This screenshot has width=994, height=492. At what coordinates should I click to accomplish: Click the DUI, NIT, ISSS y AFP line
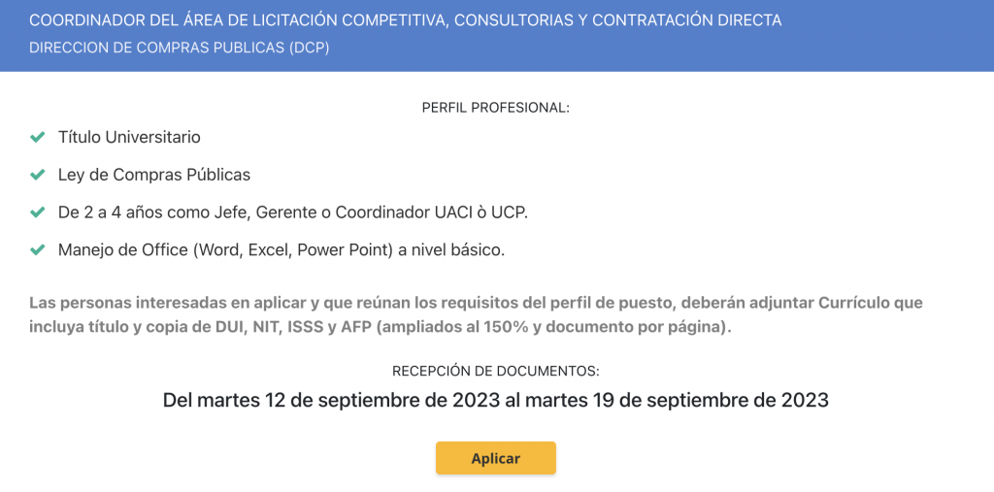pyautogui.click(x=381, y=328)
